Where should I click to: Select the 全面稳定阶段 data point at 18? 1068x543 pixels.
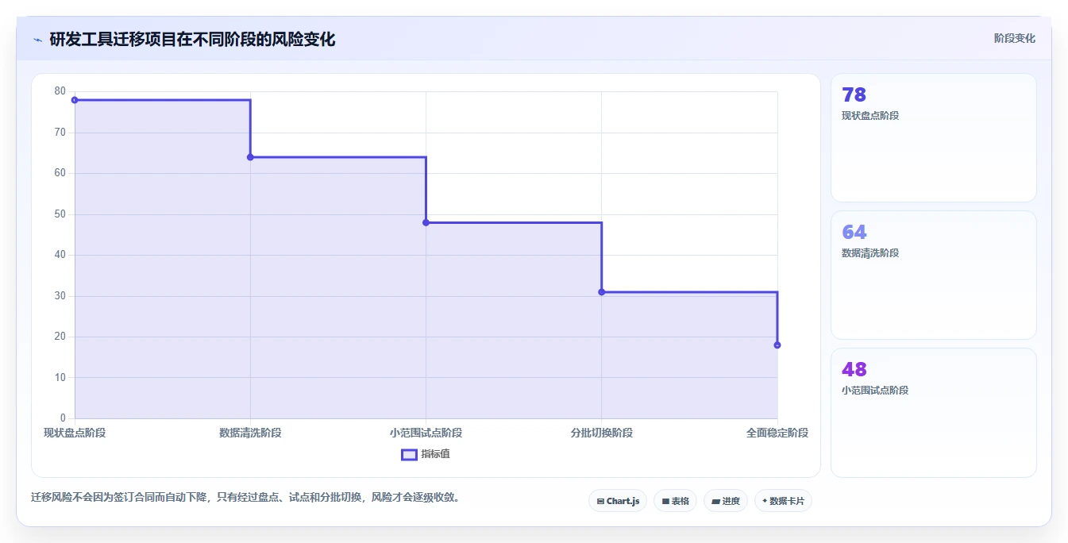(x=777, y=345)
